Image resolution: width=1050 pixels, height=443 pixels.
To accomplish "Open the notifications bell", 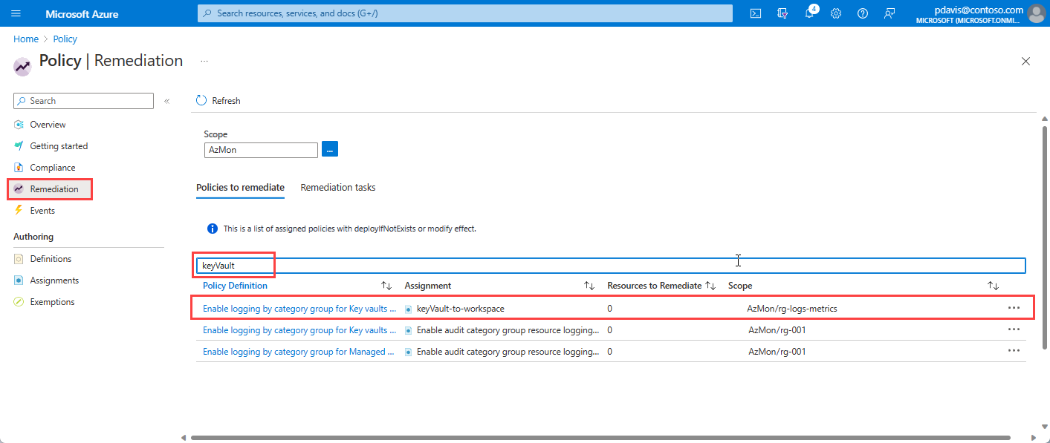I will click(x=809, y=13).
